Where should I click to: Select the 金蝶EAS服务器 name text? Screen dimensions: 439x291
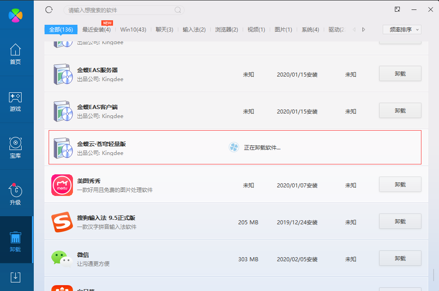97,70
